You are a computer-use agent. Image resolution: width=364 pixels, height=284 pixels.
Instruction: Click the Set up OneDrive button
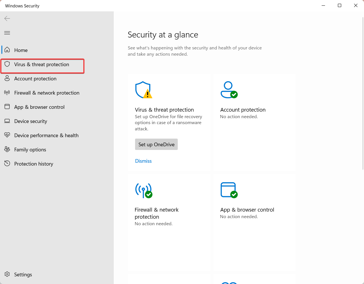(x=156, y=144)
